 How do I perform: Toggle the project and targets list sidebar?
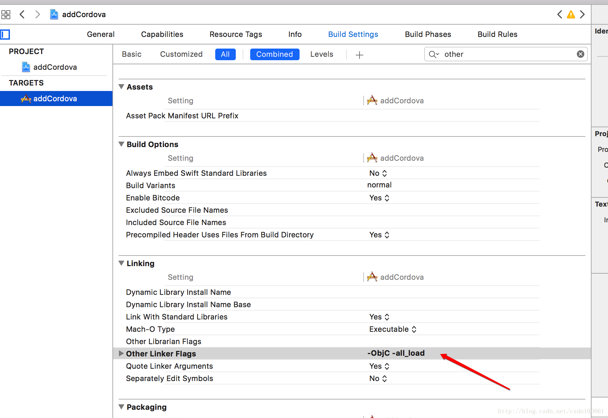[x=5, y=34]
